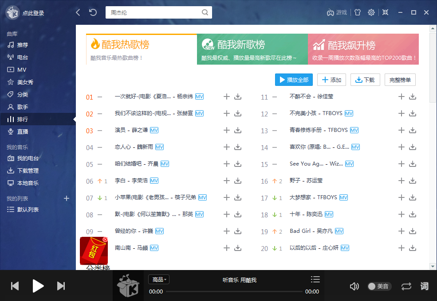437x301 pixels.
Task: Download song 不醉不会 - 徐佳莹
Action: coord(413,97)
